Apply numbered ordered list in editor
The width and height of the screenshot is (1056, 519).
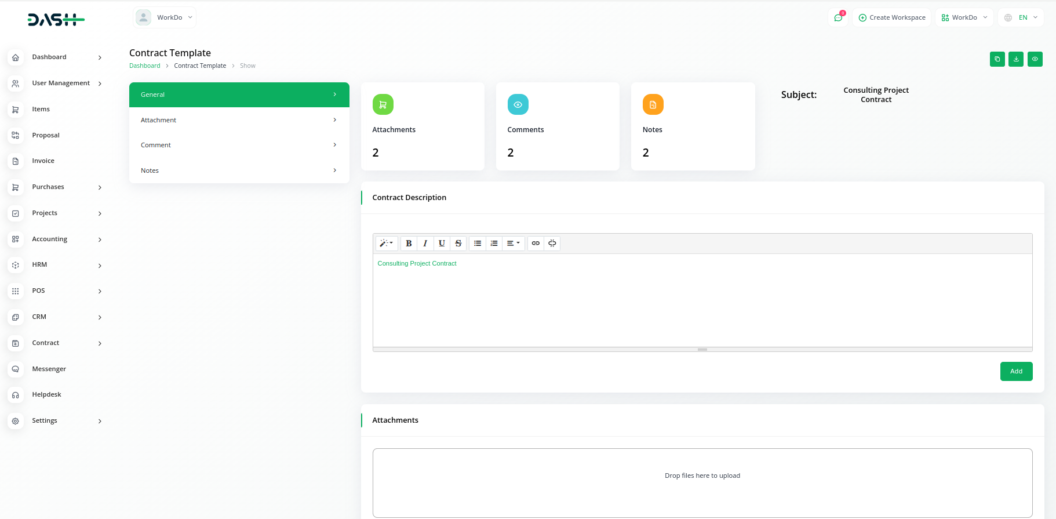(x=494, y=244)
